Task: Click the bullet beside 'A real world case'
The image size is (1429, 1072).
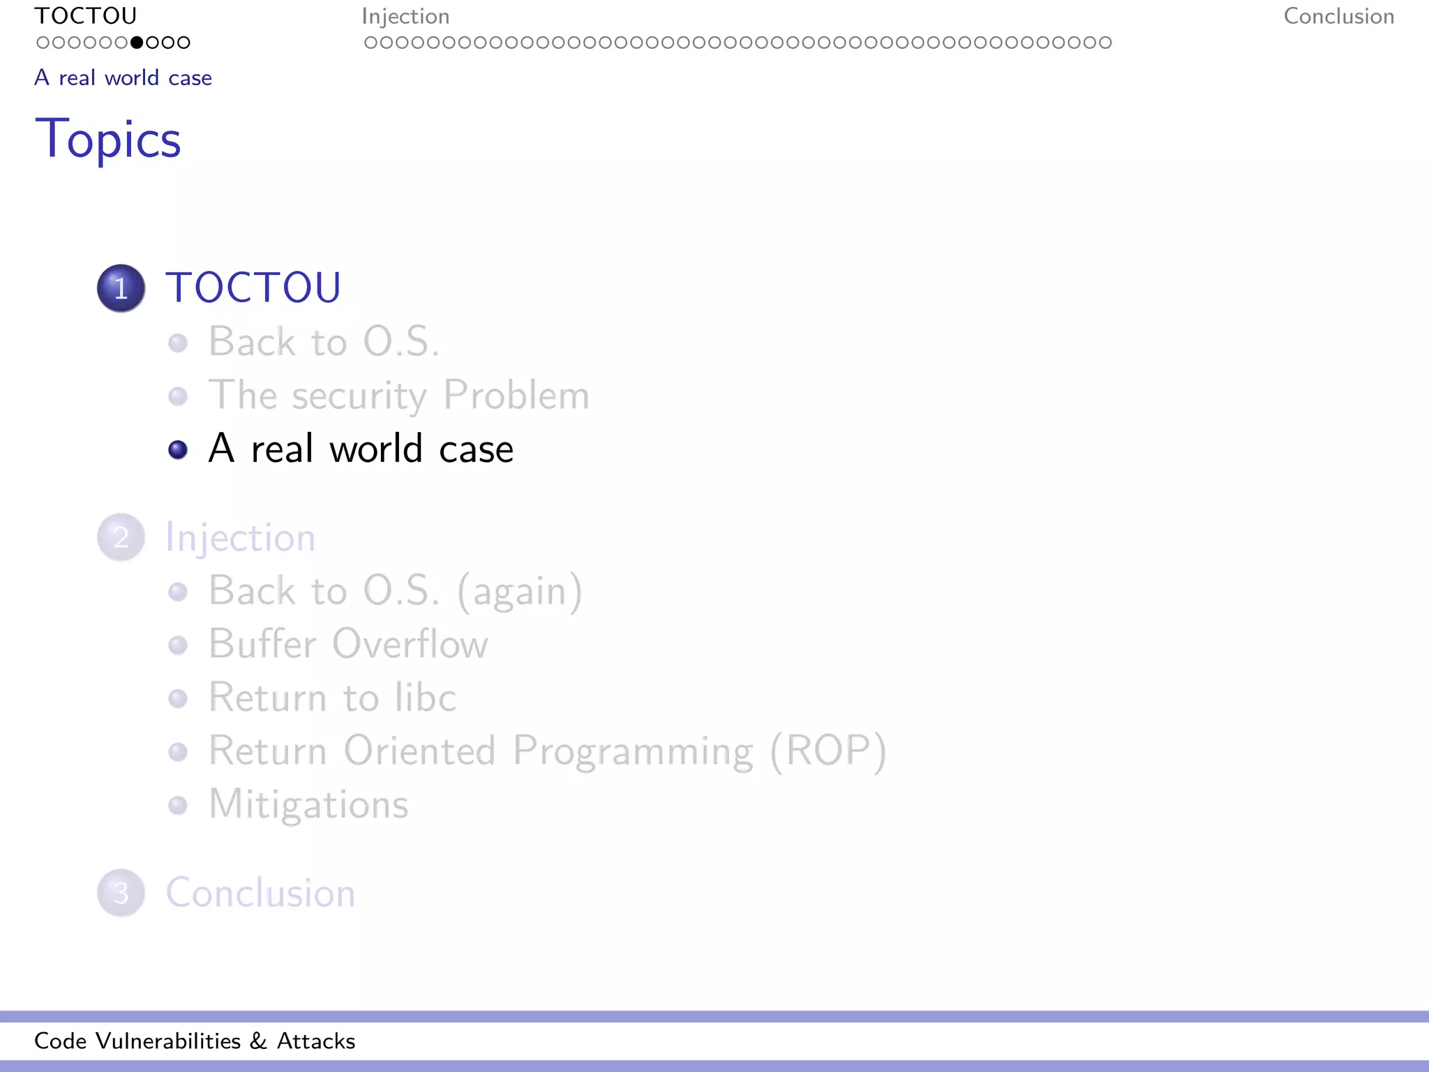Action: point(178,449)
